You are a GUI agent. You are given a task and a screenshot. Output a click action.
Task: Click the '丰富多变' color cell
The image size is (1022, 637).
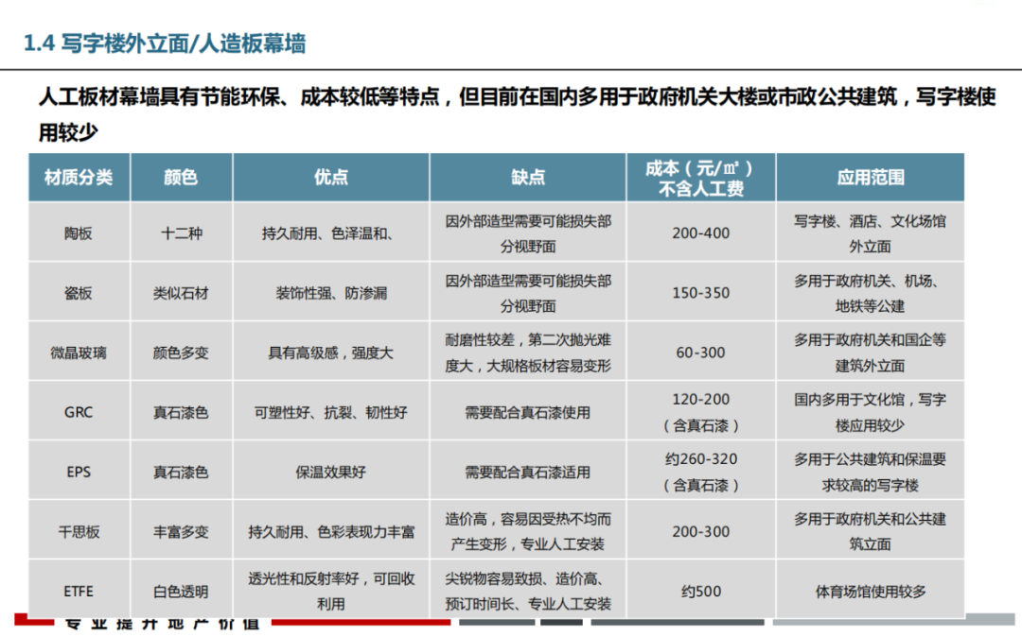coord(181,531)
